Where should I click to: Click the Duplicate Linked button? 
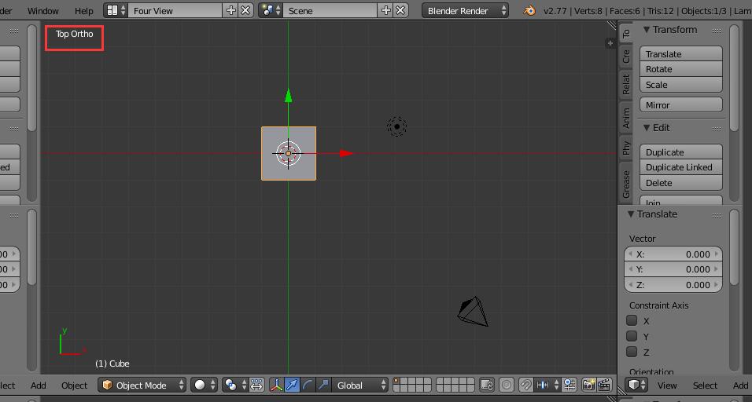click(681, 167)
